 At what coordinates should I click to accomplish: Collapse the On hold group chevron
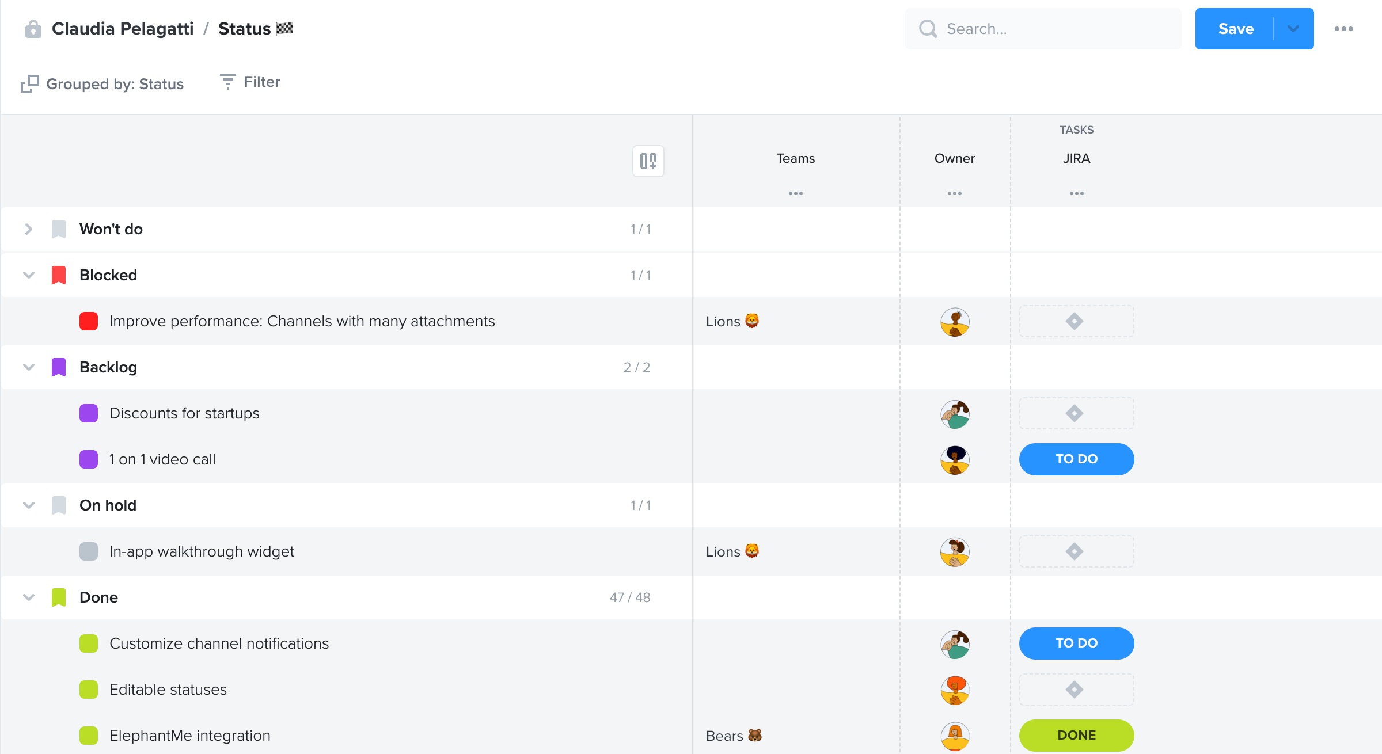pos(29,505)
